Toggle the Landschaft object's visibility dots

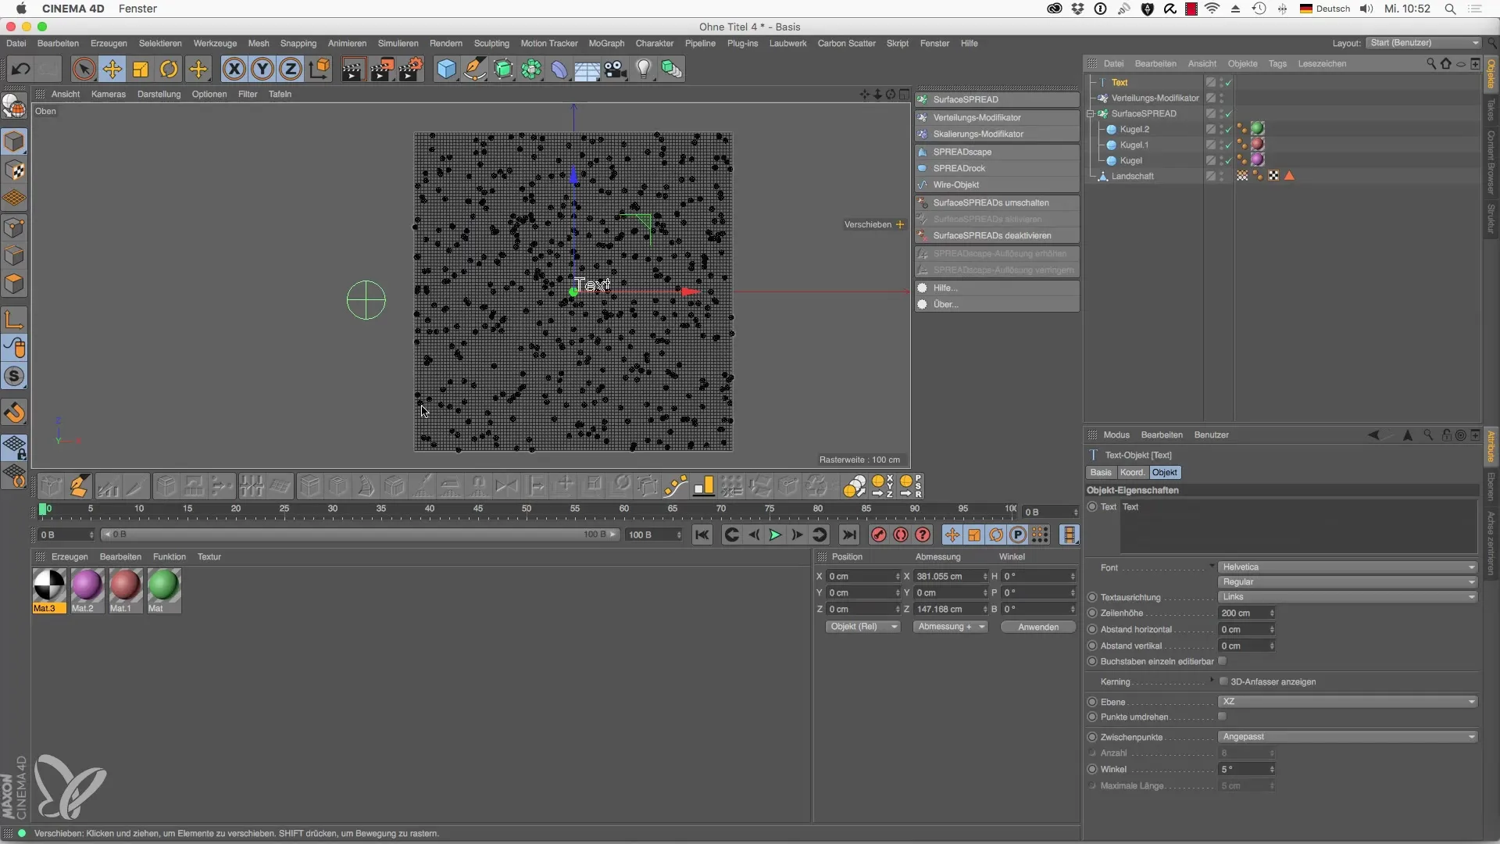click(x=1221, y=176)
